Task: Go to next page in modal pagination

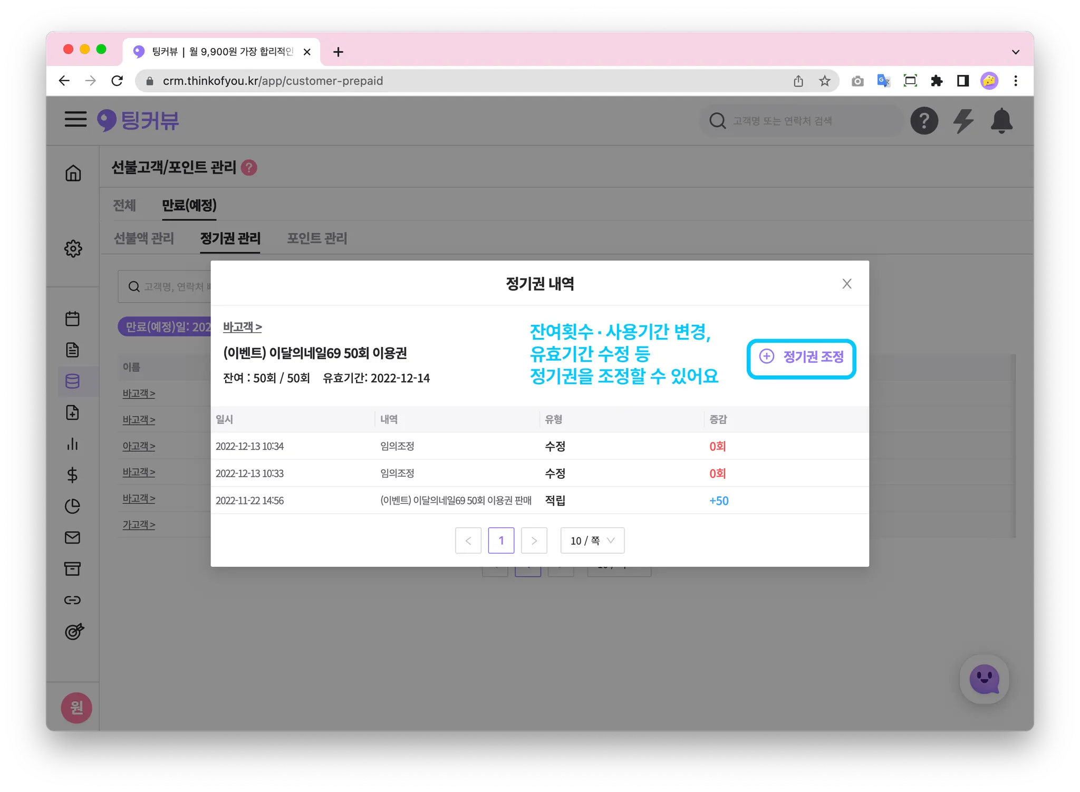Action: click(x=534, y=540)
